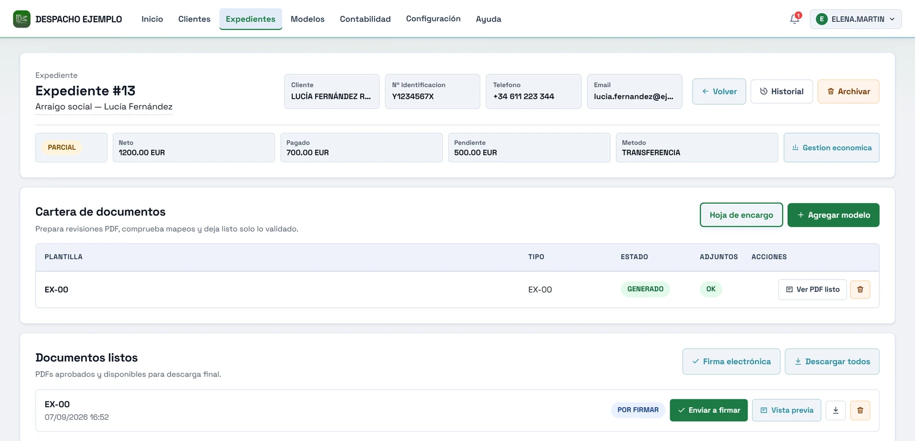
Task: Select the identification number Y1234567X
Action: tap(413, 97)
